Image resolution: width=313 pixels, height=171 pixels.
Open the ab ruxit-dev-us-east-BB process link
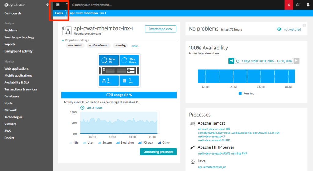214,129
